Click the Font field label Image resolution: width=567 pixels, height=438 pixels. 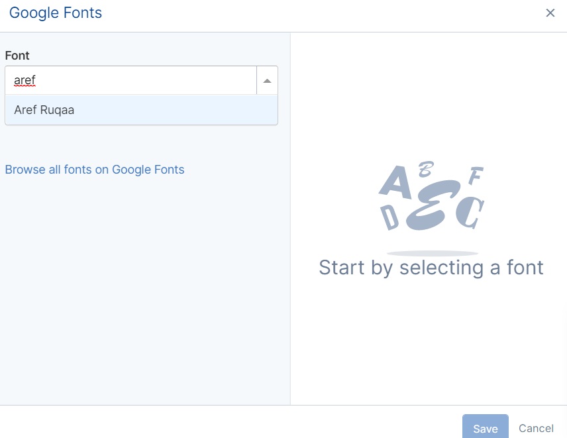(x=17, y=56)
